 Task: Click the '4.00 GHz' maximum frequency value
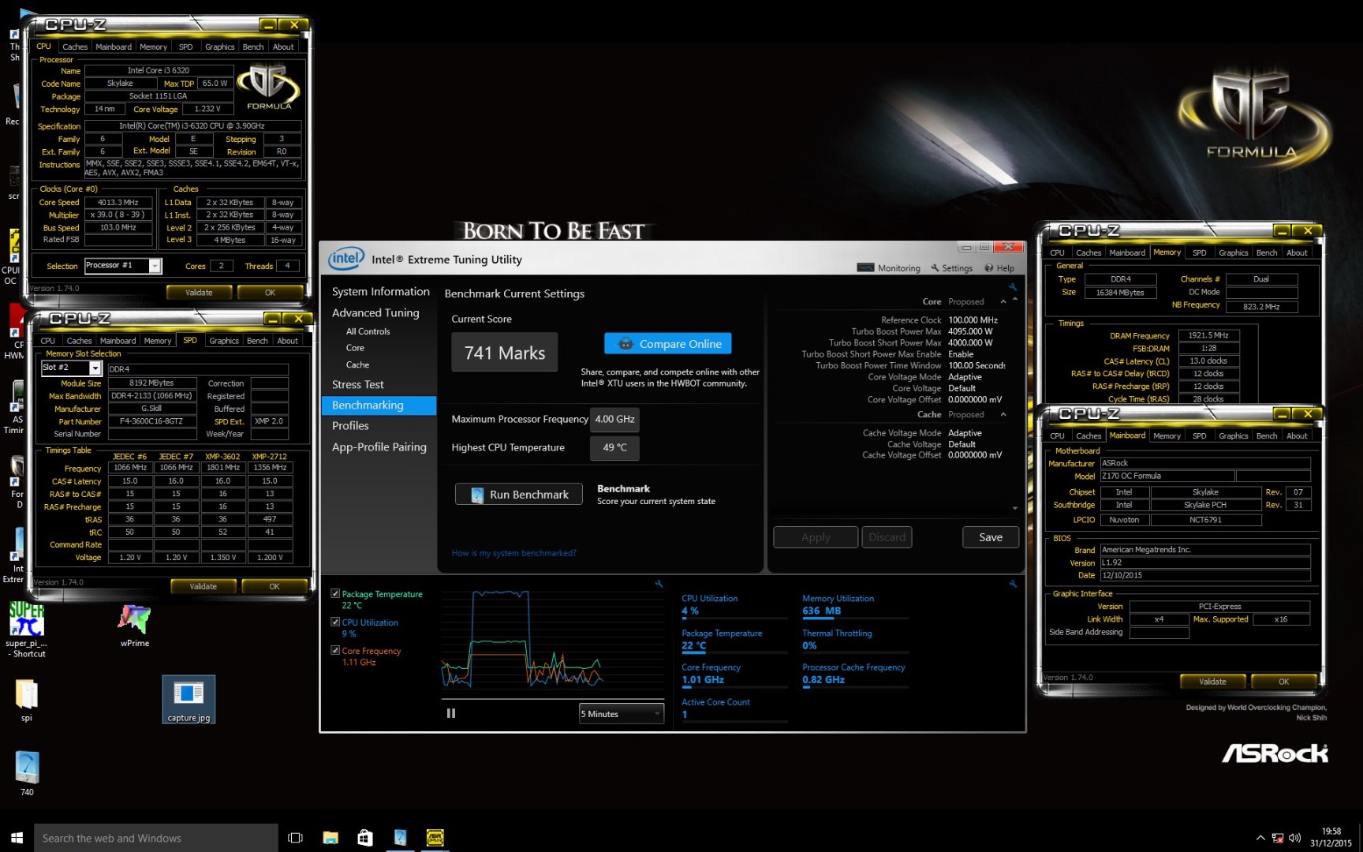[614, 419]
